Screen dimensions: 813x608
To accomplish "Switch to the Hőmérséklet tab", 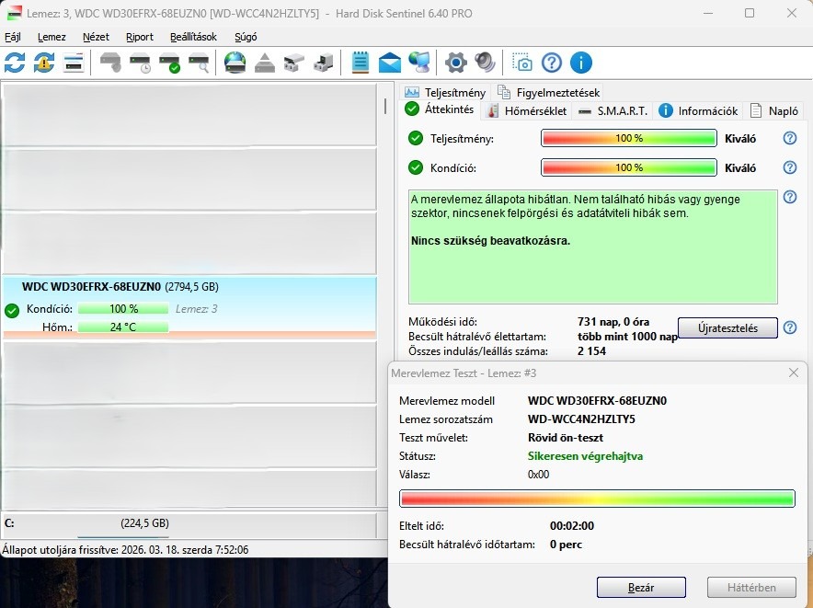I will tap(527, 110).
